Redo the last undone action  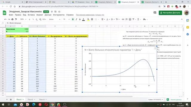[x=9, y=19]
